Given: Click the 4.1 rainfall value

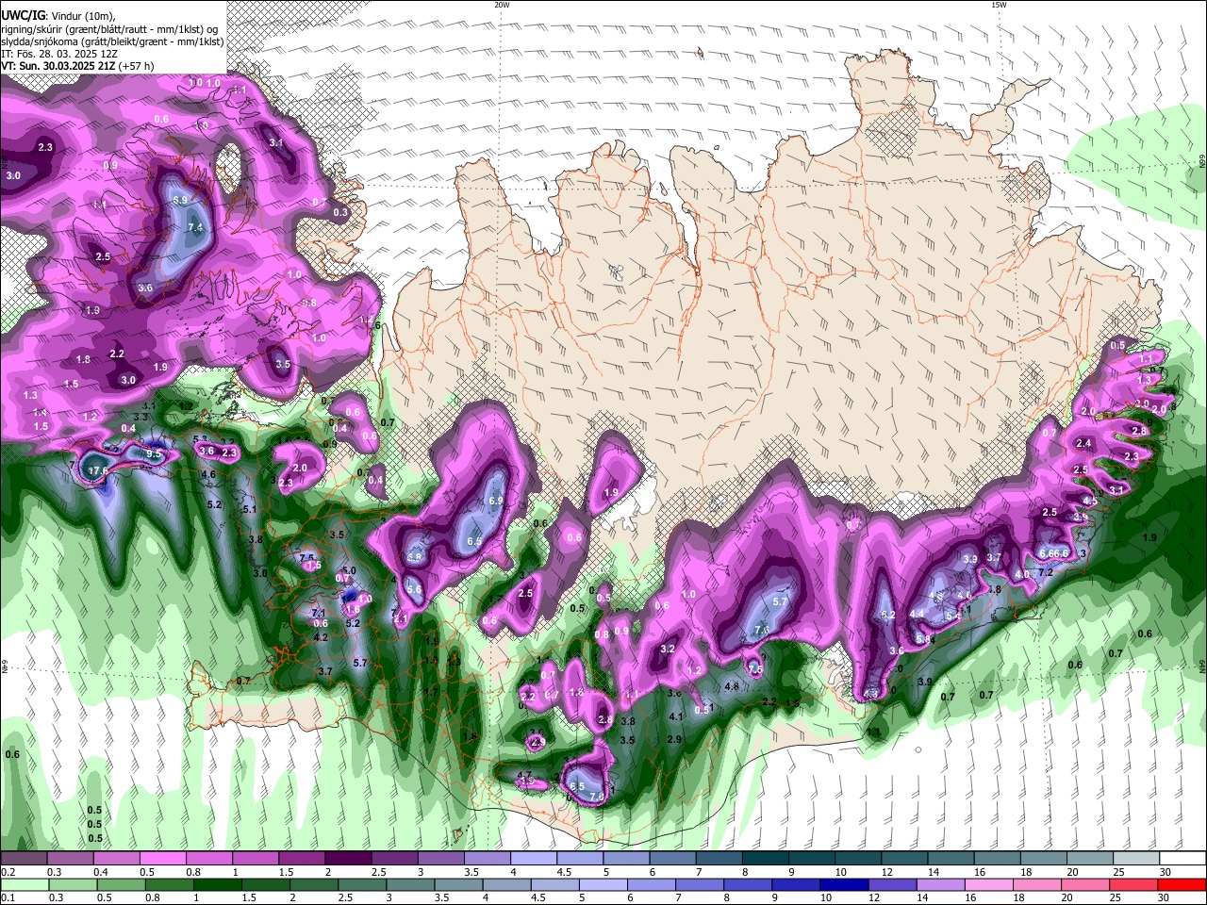Looking at the screenshot, I should pos(675,716).
